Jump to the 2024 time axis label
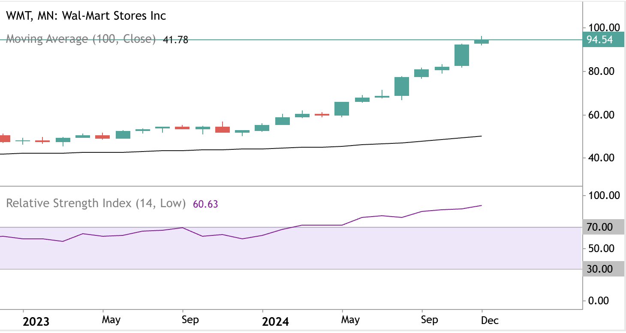Screen dimensions: 626x333 coord(275,321)
